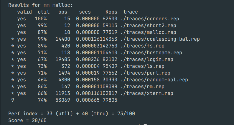The image size is (234, 125).
Task: Click the terminal cursor block
Action: 145,124
